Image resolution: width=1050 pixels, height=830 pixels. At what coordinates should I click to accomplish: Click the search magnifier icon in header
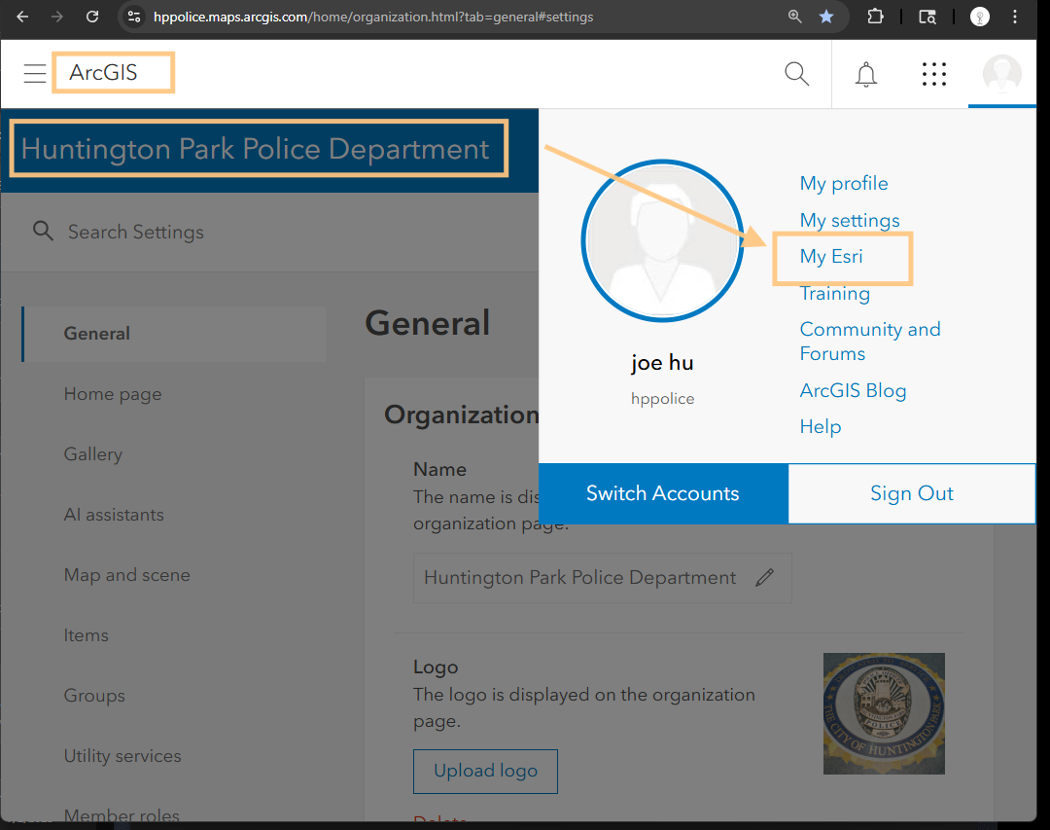coord(796,74)
